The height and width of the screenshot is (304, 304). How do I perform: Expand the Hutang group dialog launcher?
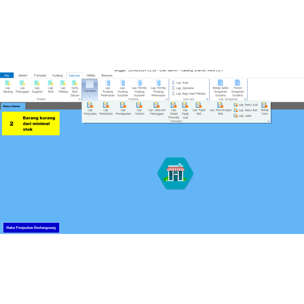pyautogui.click(x=167, y=99)
